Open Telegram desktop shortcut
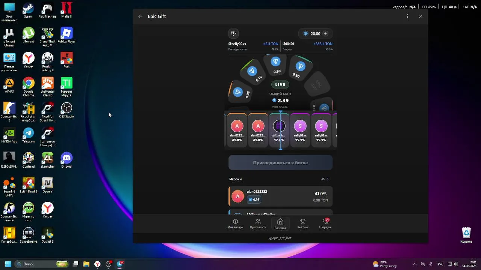The height and width of the screenshot is (270, 481). (x=28, y=135)
